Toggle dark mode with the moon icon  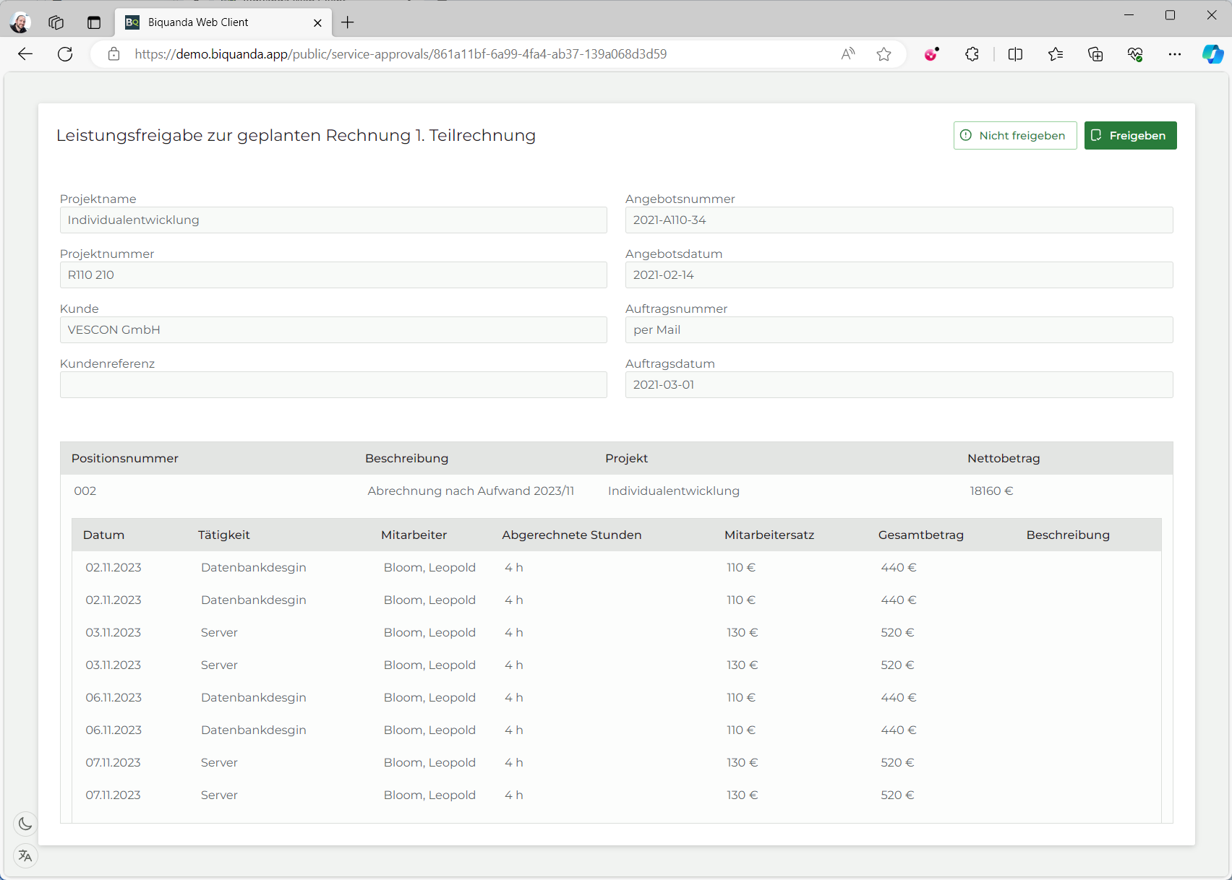(25, 824)
